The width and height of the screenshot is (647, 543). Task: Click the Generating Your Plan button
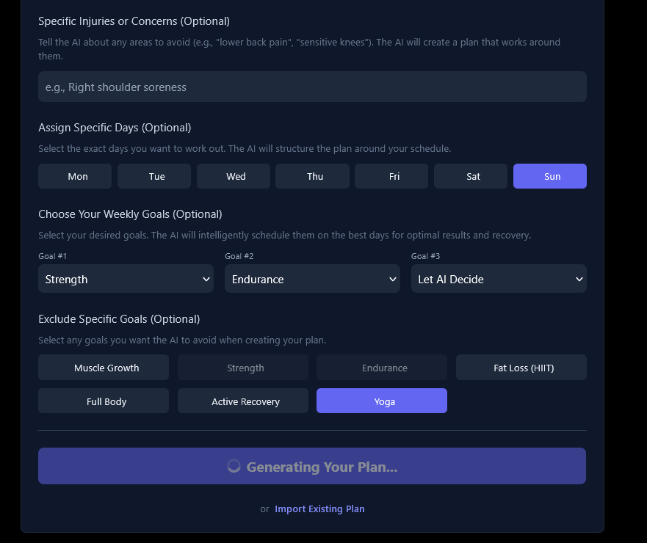tap(312, 466)
